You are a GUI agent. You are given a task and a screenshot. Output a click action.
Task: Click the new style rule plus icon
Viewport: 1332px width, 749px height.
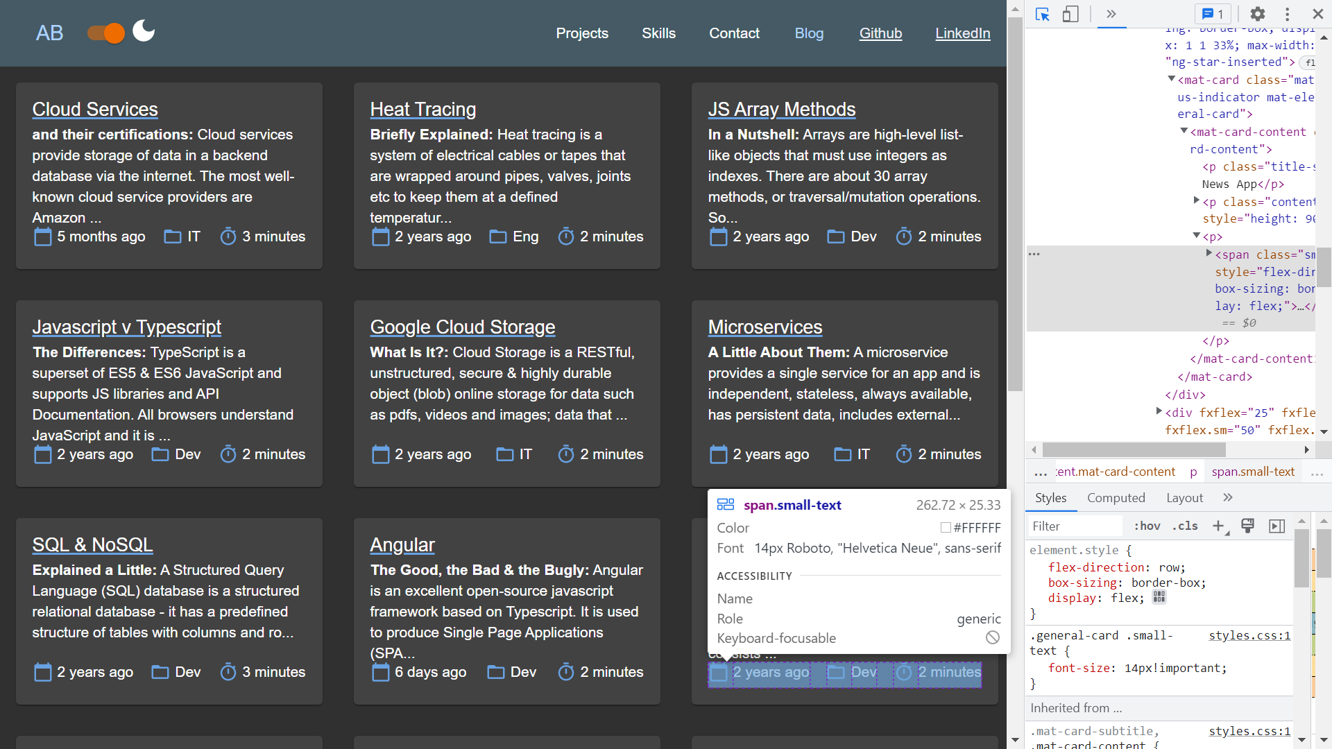point(1218,526)
